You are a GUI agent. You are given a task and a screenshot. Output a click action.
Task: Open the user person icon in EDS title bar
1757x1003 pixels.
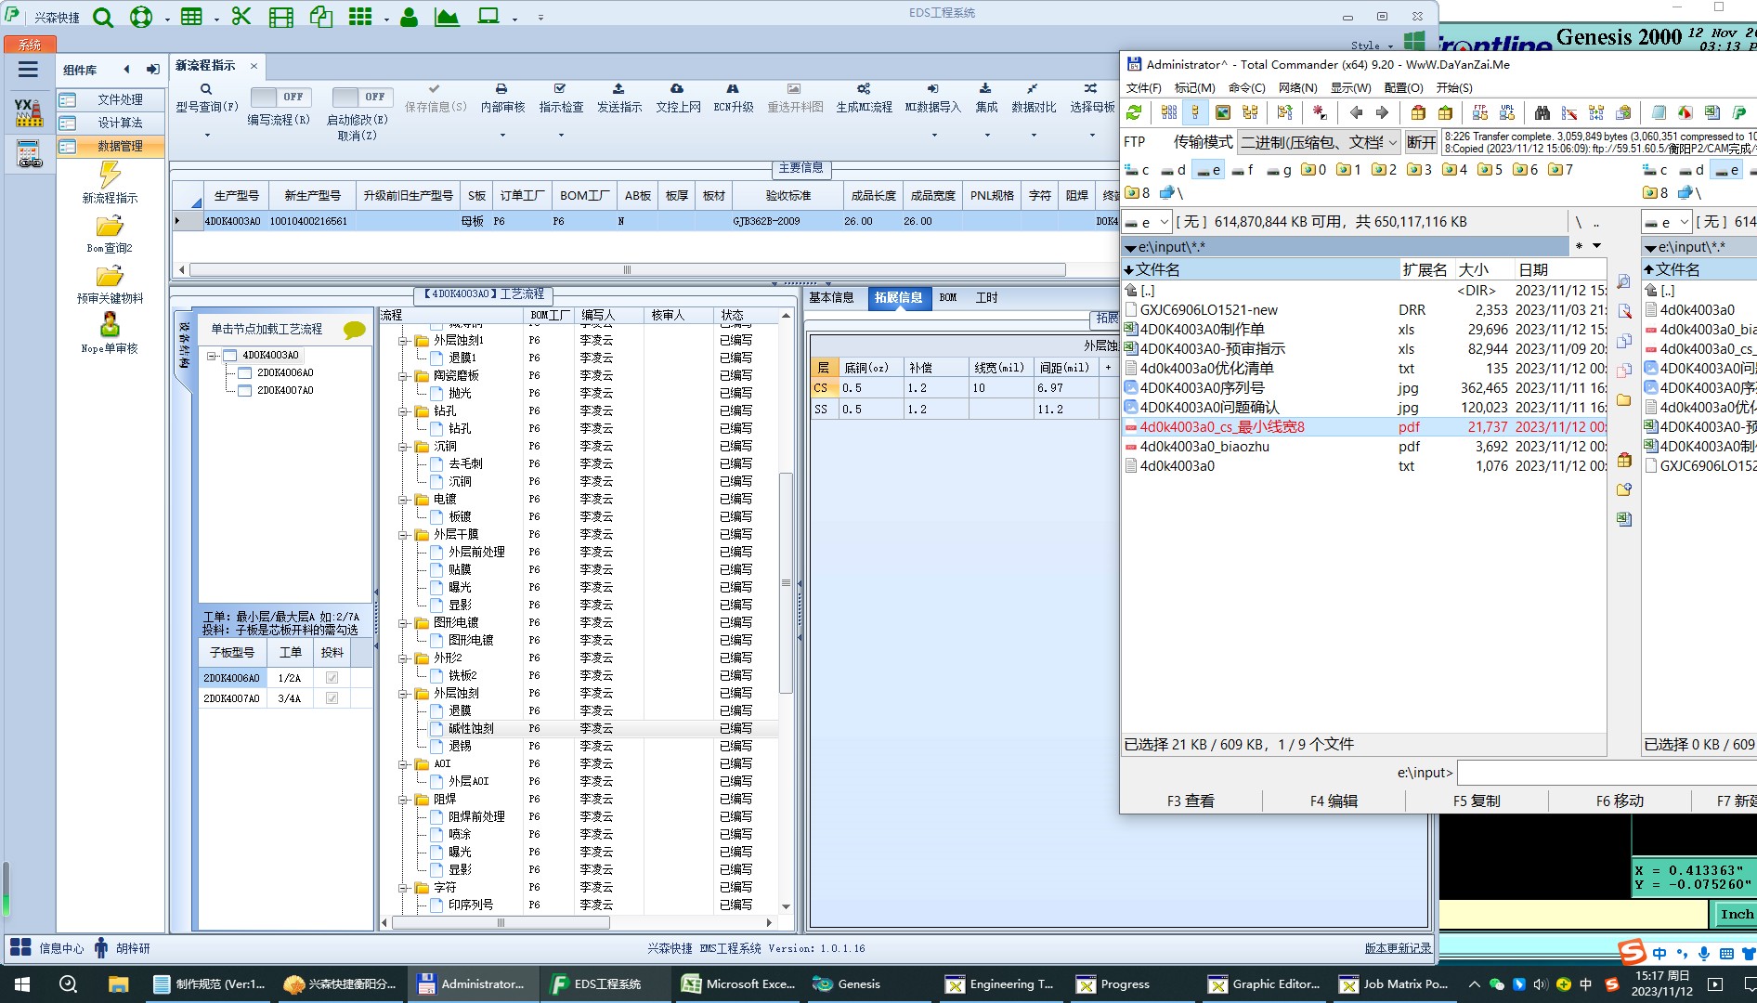(x=409, y=17)
